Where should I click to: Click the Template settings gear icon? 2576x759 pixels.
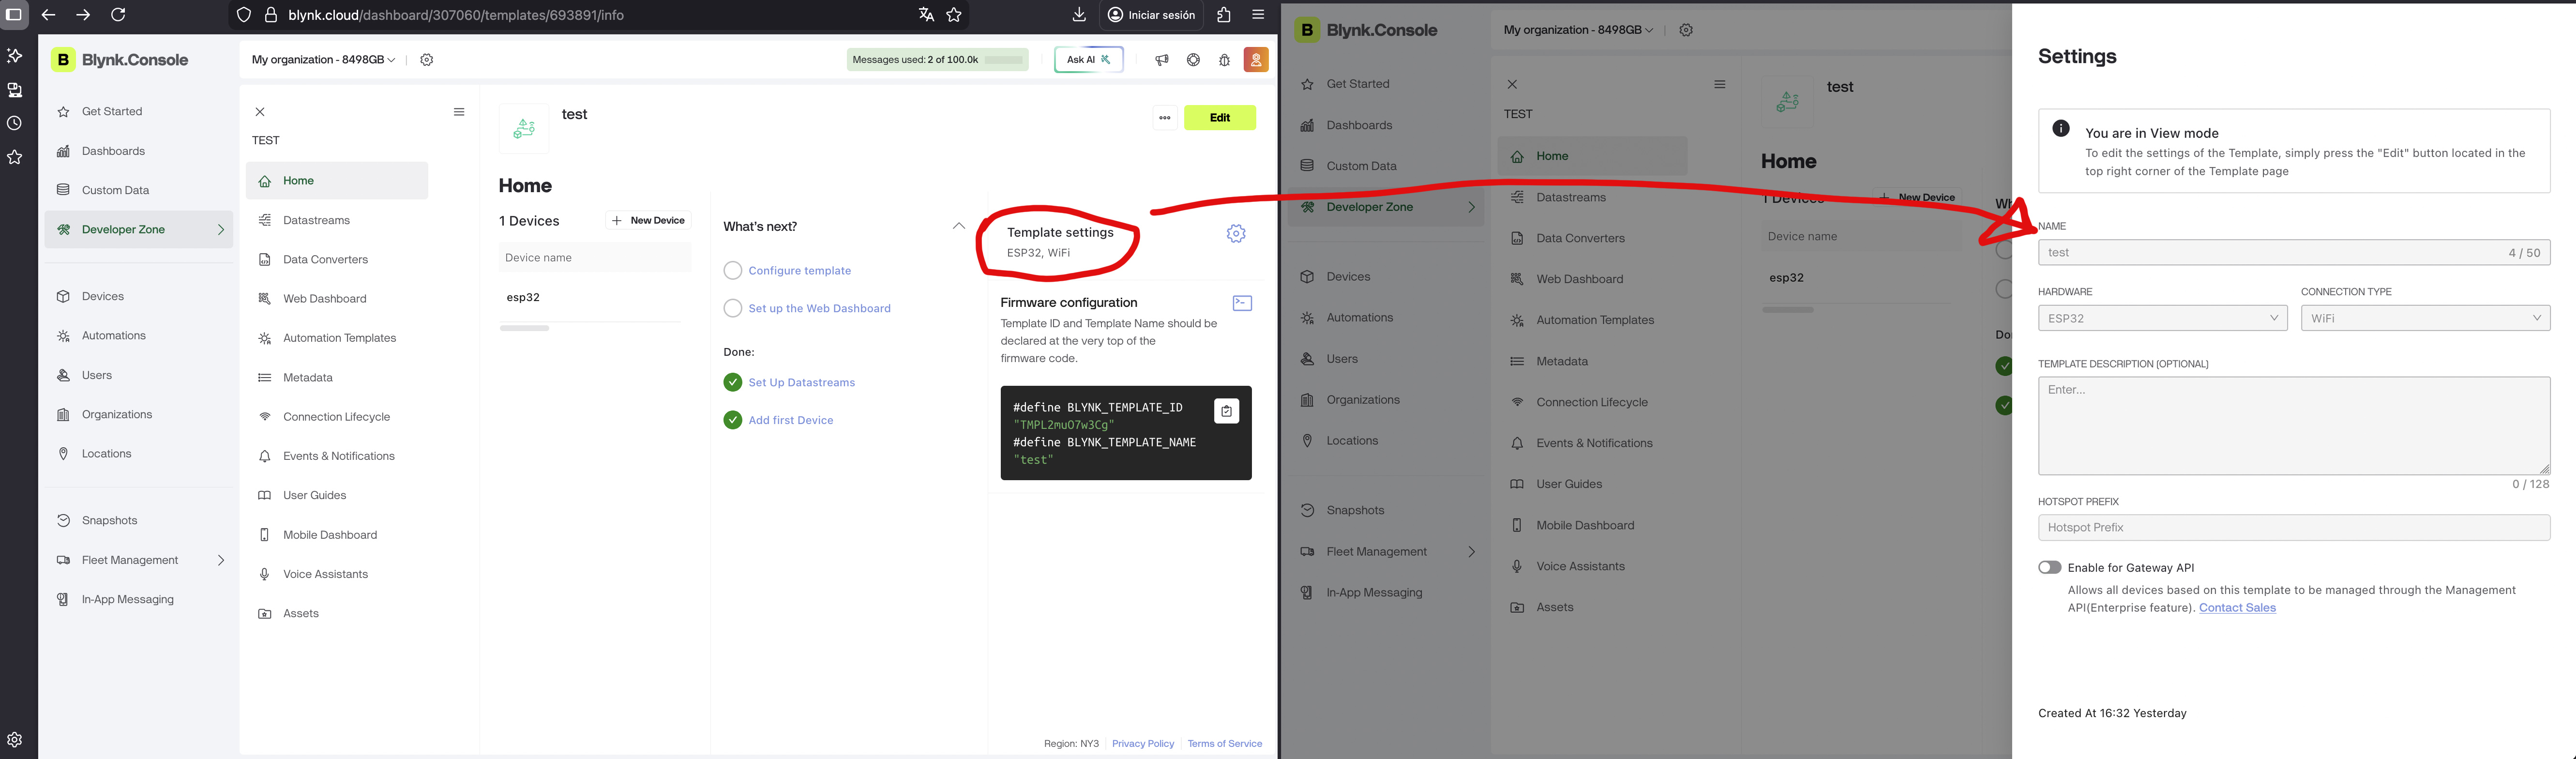coord(1236,233)
